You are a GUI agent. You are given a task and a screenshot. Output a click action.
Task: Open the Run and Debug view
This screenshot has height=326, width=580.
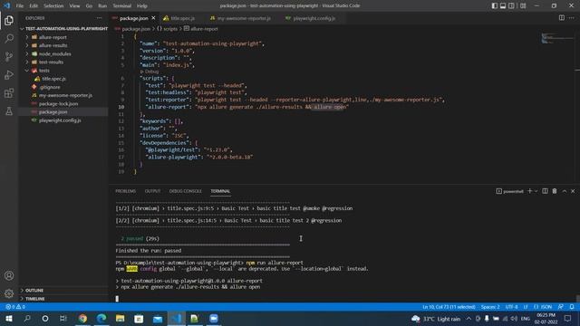click(9, 74)
